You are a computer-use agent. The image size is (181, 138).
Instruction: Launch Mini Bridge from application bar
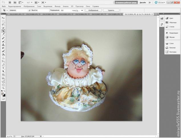click(x=15, y=3)
